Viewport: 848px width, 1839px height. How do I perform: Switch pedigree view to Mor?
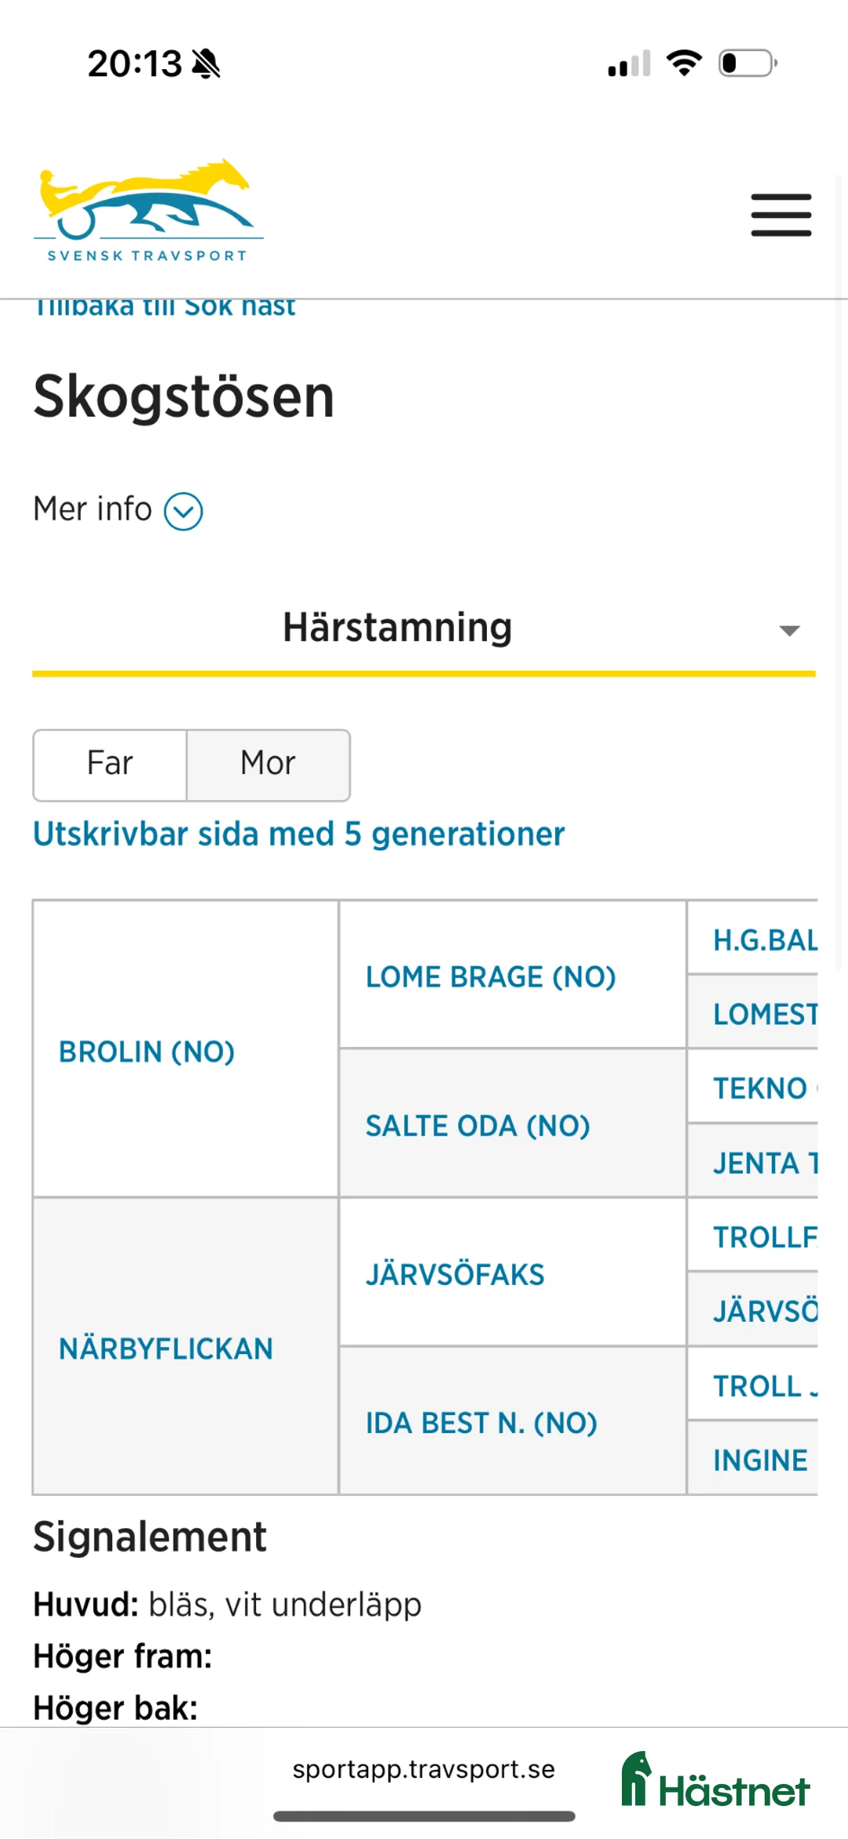tap(267, 764)
